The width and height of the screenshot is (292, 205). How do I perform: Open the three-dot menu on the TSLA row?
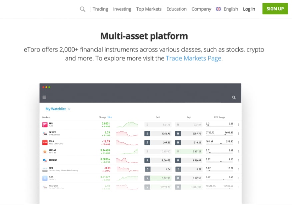point(238,142)
